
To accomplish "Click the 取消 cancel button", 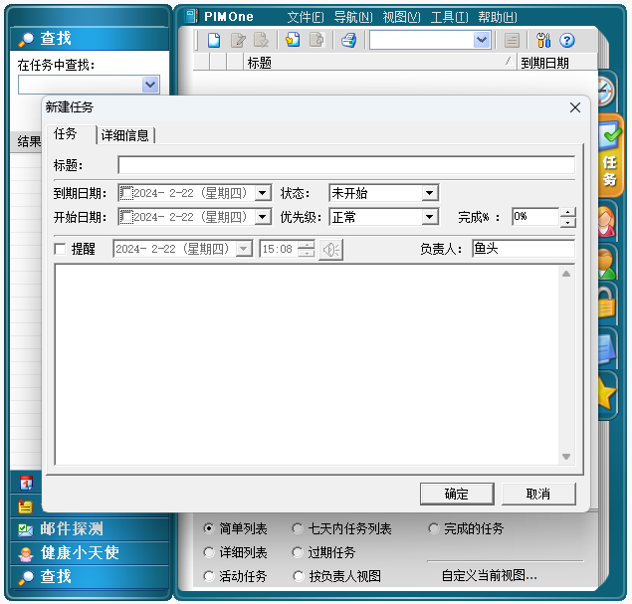I will 538,494.
